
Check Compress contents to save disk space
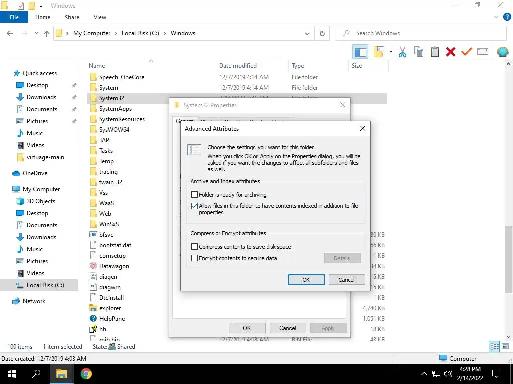(194, 247)
